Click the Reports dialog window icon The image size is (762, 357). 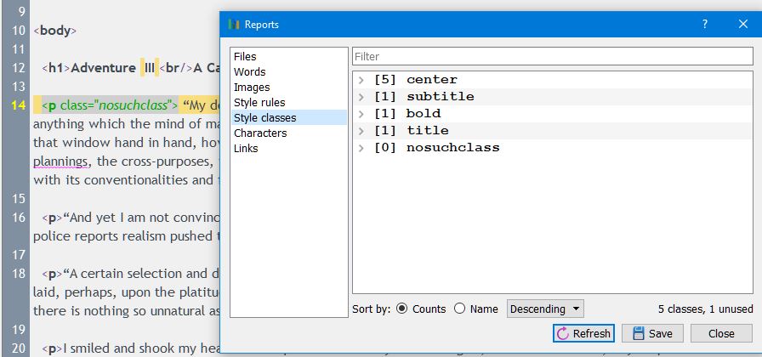(x=235, y=25)
